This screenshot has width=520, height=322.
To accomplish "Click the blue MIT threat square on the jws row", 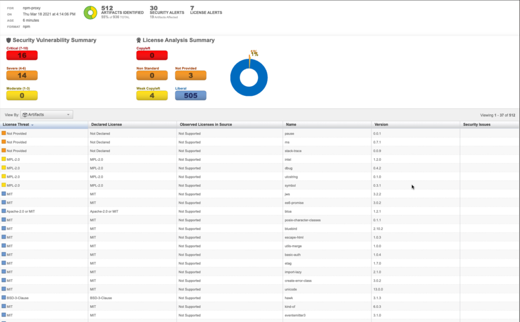I will 5,194.
